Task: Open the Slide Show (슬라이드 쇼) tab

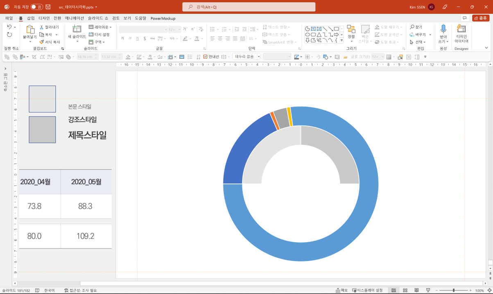Action: 98,18
